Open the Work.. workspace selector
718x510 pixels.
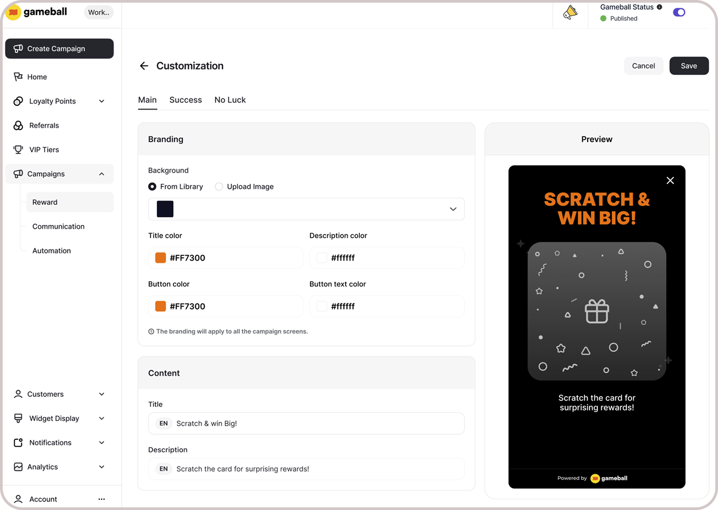(98, 12)
